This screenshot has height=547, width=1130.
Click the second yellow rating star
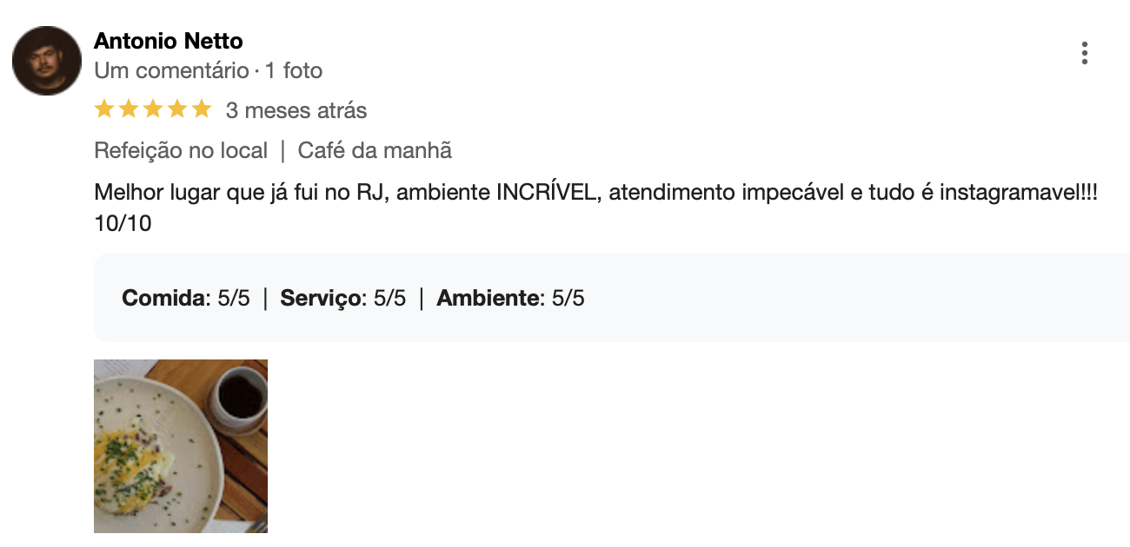coord(129,109)
